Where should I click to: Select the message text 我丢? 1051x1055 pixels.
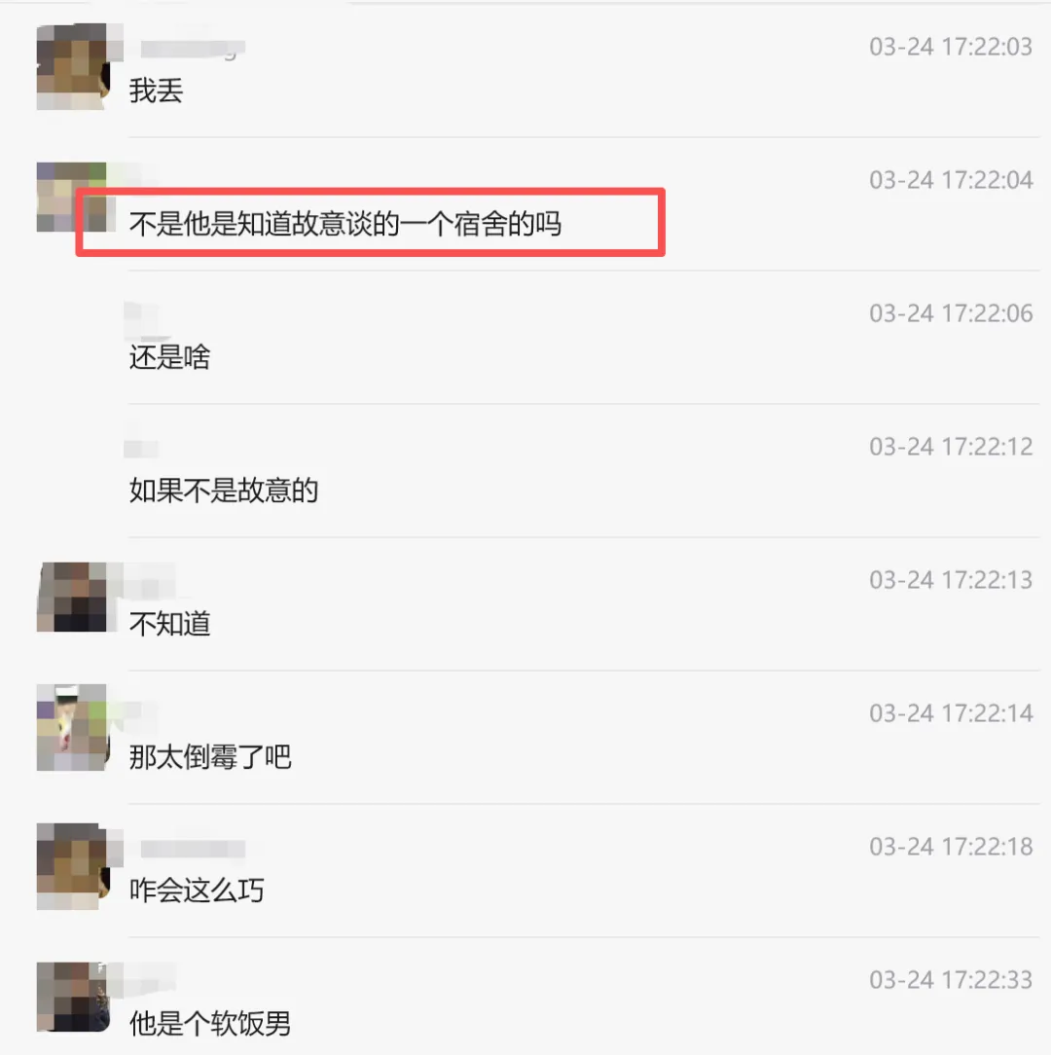(156, 91)
